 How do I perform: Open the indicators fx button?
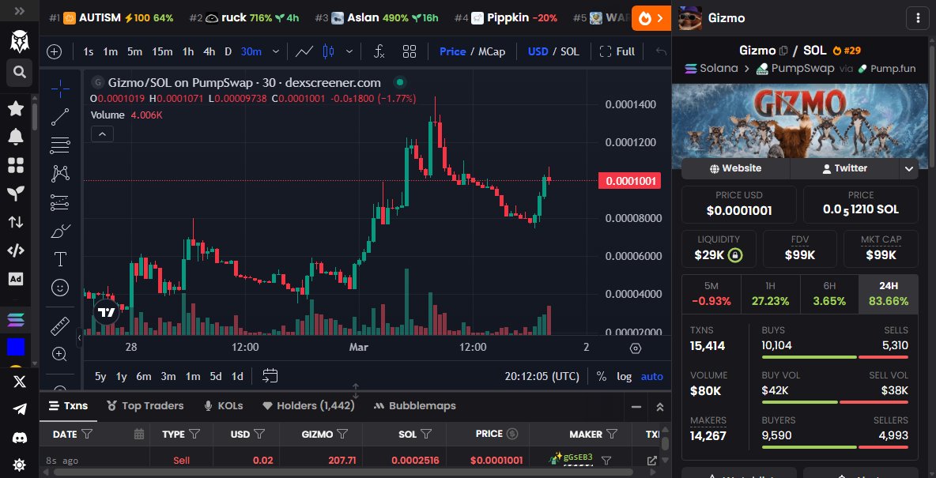click(379, 51)
